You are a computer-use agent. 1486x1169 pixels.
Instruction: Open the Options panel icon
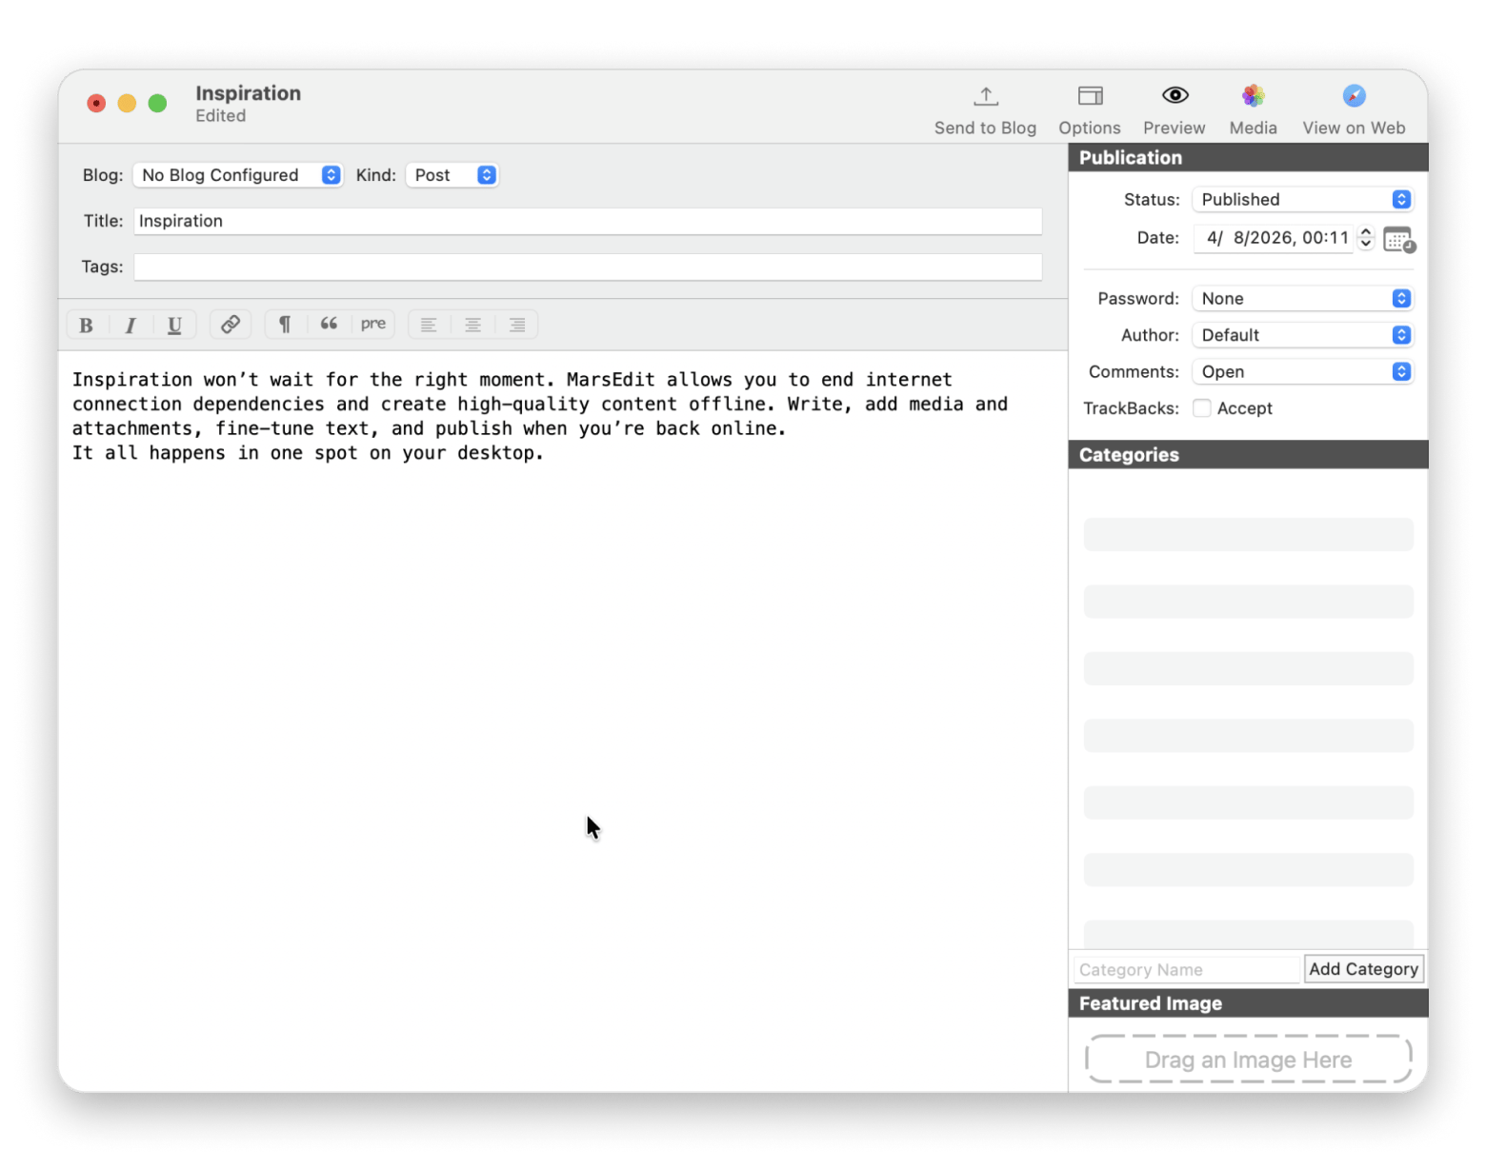(1090, 96)
